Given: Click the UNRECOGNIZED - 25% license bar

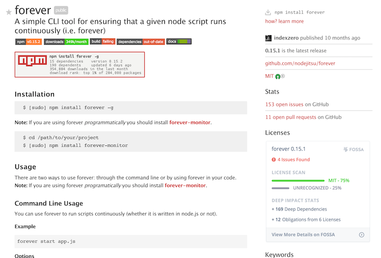Looking at the screenshot, I should click(x=281, y=188).
